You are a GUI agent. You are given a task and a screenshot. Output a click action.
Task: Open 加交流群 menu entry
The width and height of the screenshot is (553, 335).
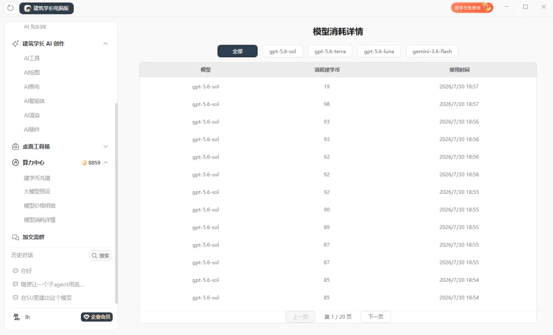[33, 237]
